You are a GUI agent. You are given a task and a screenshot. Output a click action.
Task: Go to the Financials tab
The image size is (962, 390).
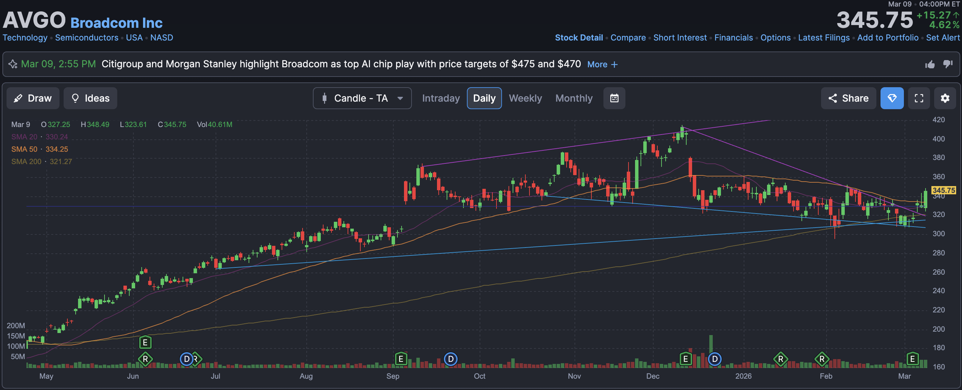point(733,38)
